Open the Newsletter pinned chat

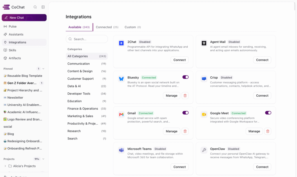pyautogui.click(x=24, y=98)
